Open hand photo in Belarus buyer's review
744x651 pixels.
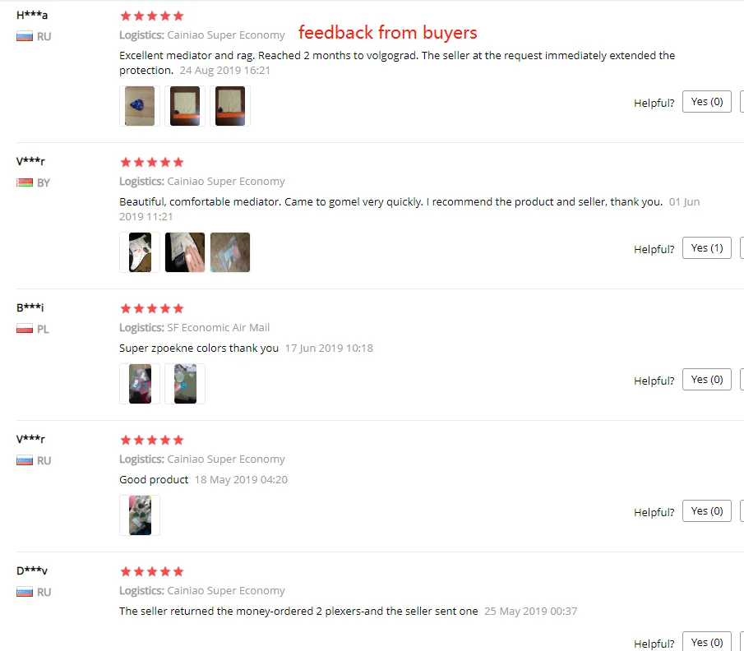tap(185, 252)
